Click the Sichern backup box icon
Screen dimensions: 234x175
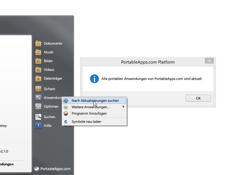click(x=38, y=89)
